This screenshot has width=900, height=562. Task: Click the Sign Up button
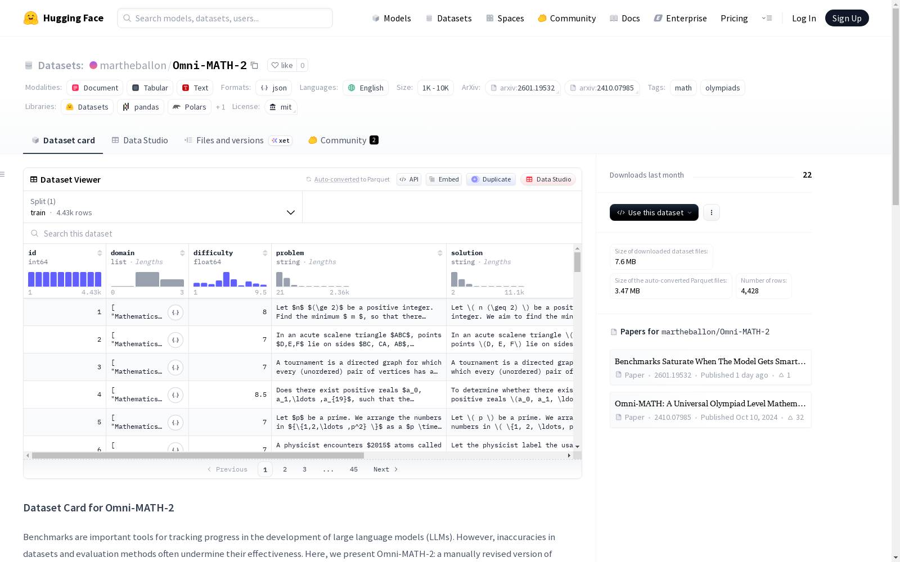[x=847, y=18]
